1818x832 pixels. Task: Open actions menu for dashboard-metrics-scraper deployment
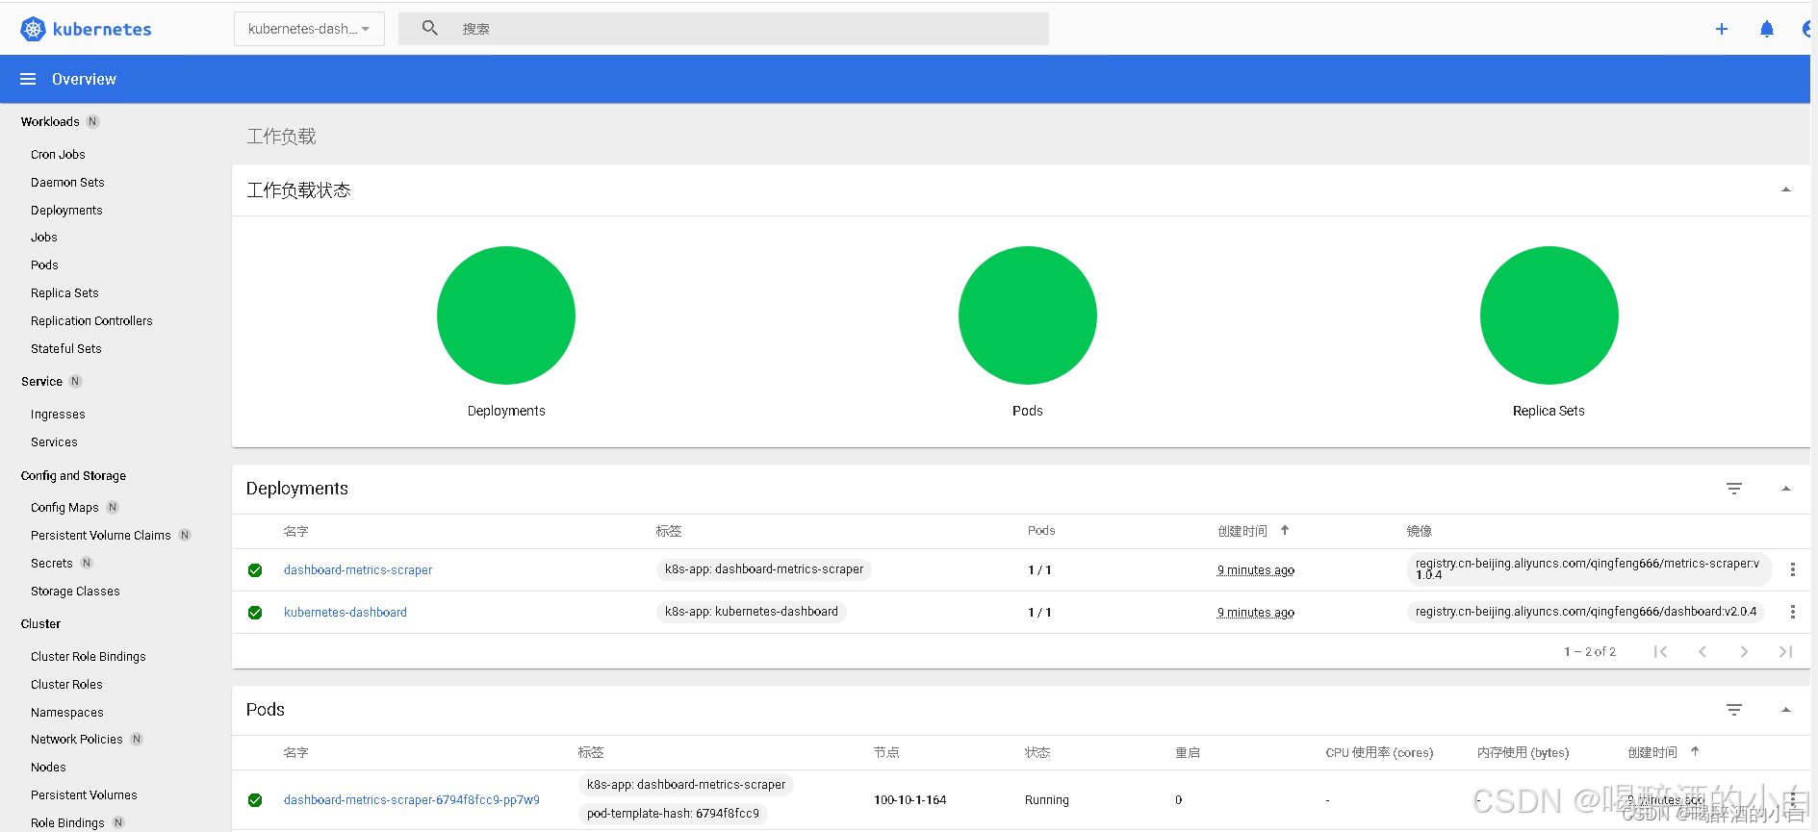(x=1792, y=569)
